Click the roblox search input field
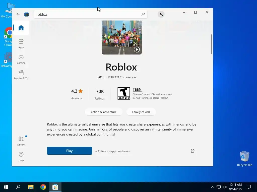Image resolution: width=257 pixels, height=192 pixels. [90, 14]
